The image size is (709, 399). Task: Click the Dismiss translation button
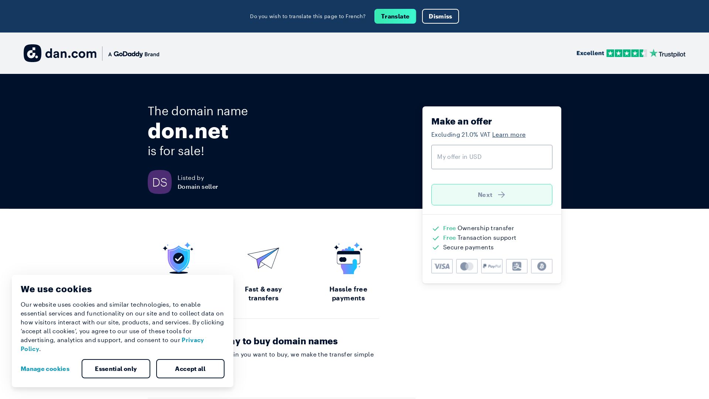[x=440, y=16]
